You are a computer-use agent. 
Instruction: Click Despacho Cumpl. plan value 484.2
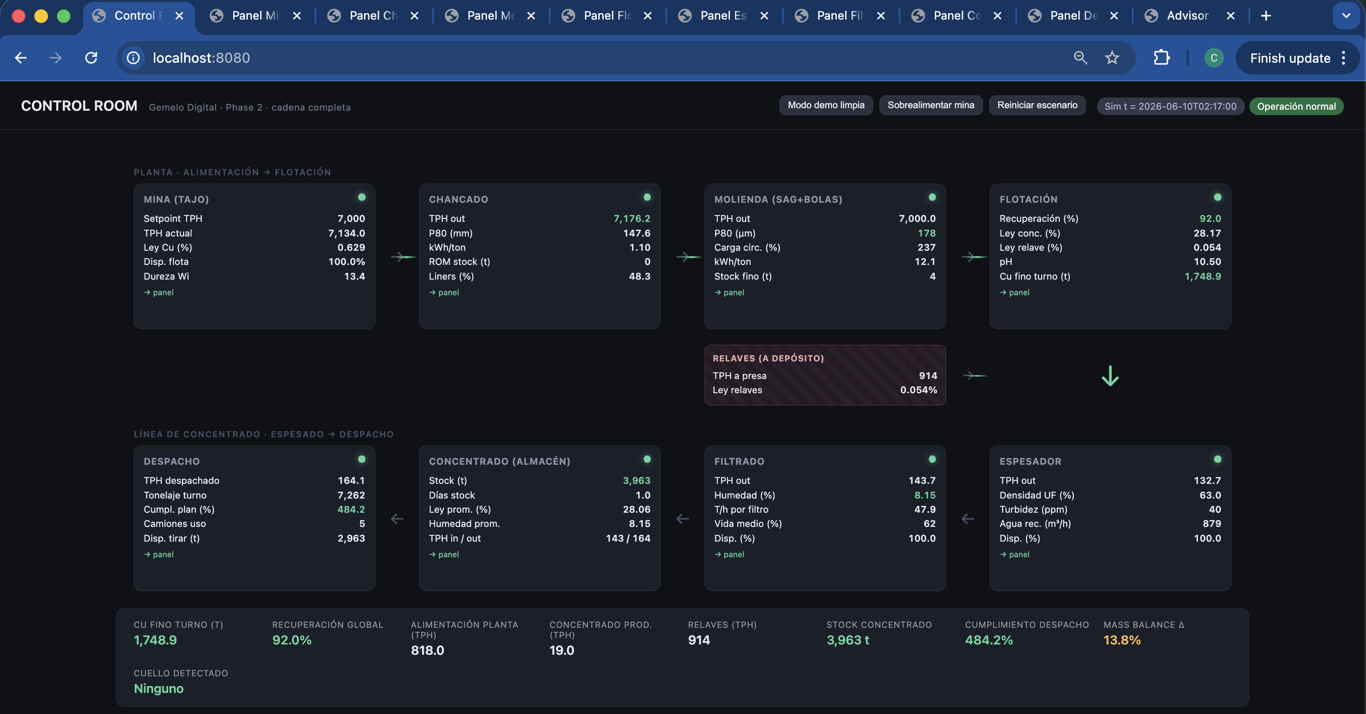[351, 509]
